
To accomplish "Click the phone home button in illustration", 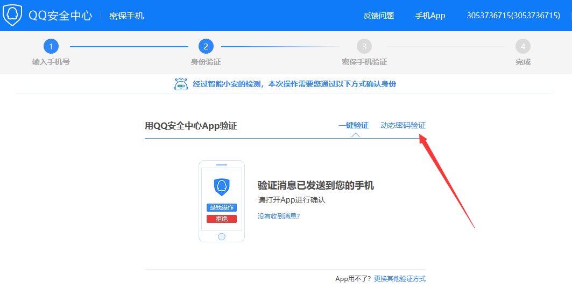I will pyautogui.click(x=222, y=237).
